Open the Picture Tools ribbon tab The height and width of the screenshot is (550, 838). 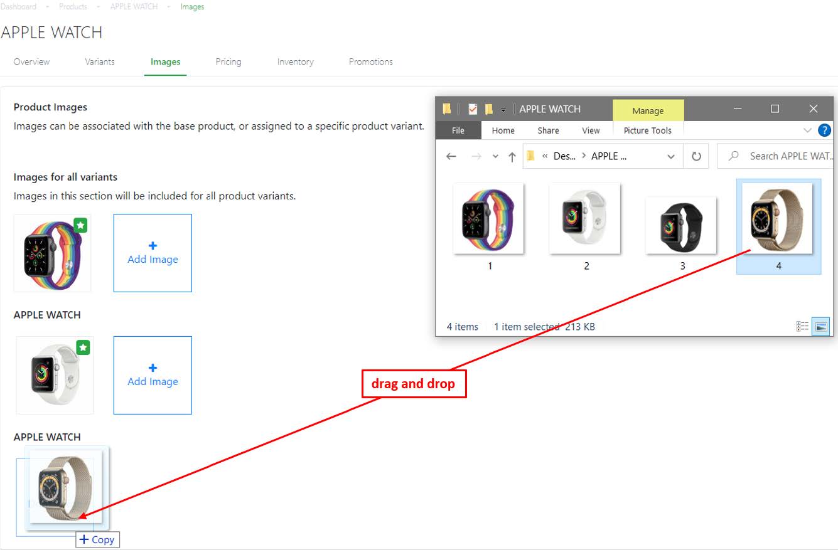point(648,130)
